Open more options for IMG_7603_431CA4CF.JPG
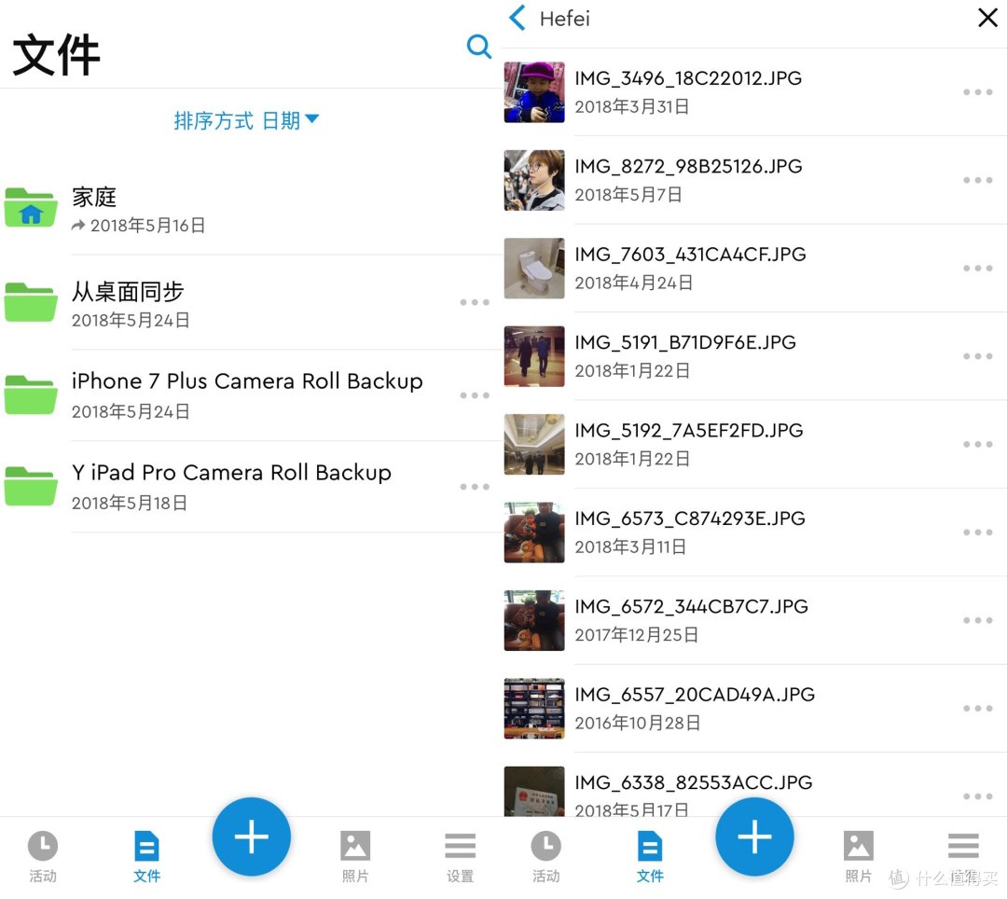The image size is (1007, 899). pyautogui.click(x=977, y=269)
